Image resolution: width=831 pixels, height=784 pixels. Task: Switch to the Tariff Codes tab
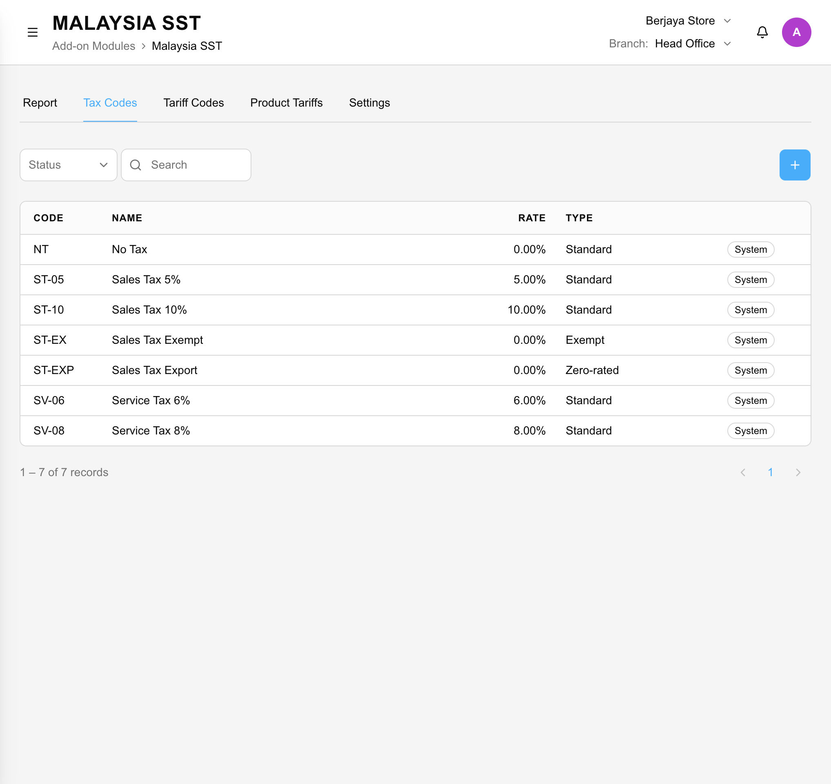(x=193, y=103)
